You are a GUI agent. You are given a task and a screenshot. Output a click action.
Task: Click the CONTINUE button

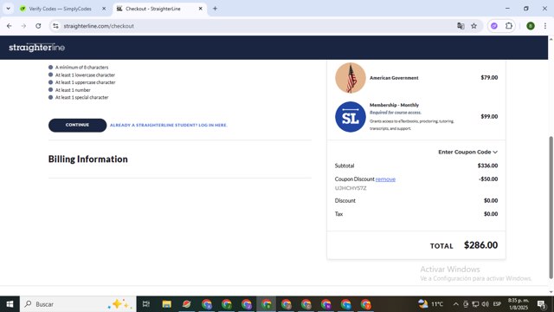pyautogui.click(x=77, y=125)
